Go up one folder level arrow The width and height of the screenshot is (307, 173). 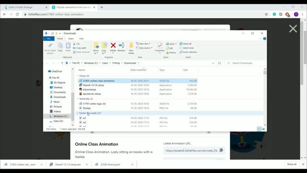click(x=62, y=63)
